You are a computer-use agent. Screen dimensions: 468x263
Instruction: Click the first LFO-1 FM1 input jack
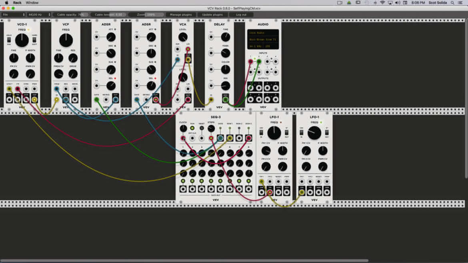[262, 181]
